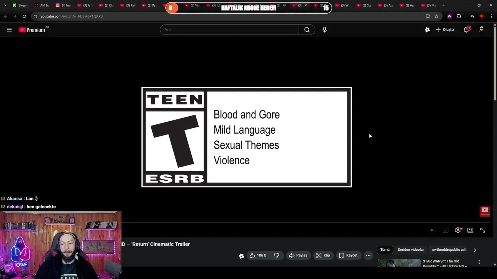This screenshot has width=497, height=279.
Task: Select the Tümü filter chip
Action: (x=385, y=250)
